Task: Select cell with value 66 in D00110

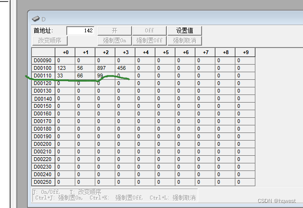Action: (x=85, y=76)
